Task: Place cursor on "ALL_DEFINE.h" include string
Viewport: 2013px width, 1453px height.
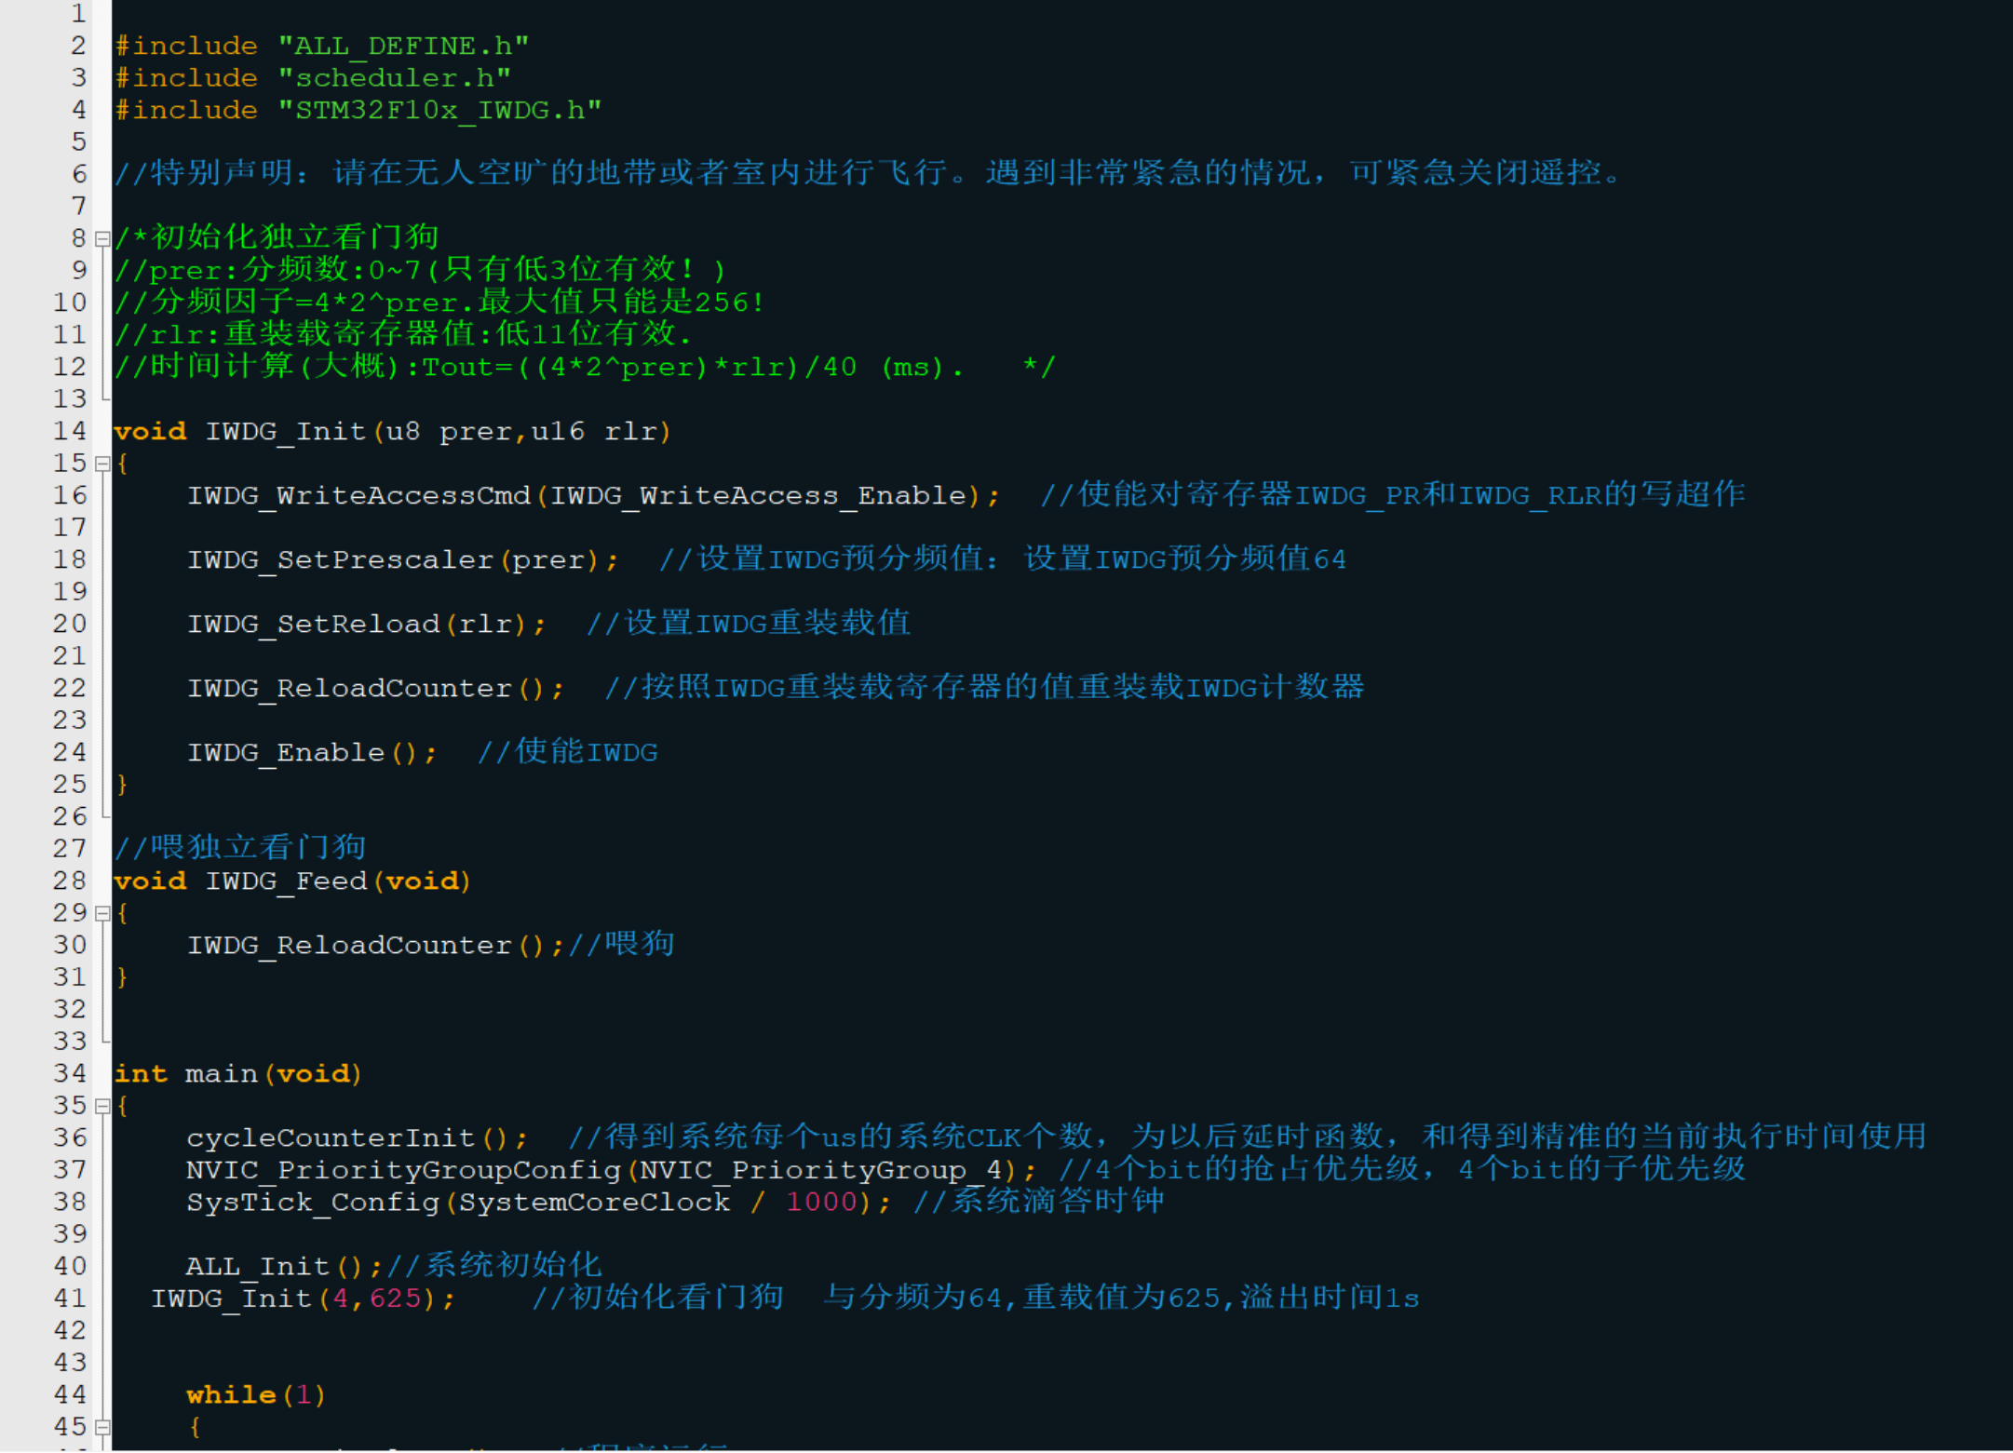Action: 403,46
